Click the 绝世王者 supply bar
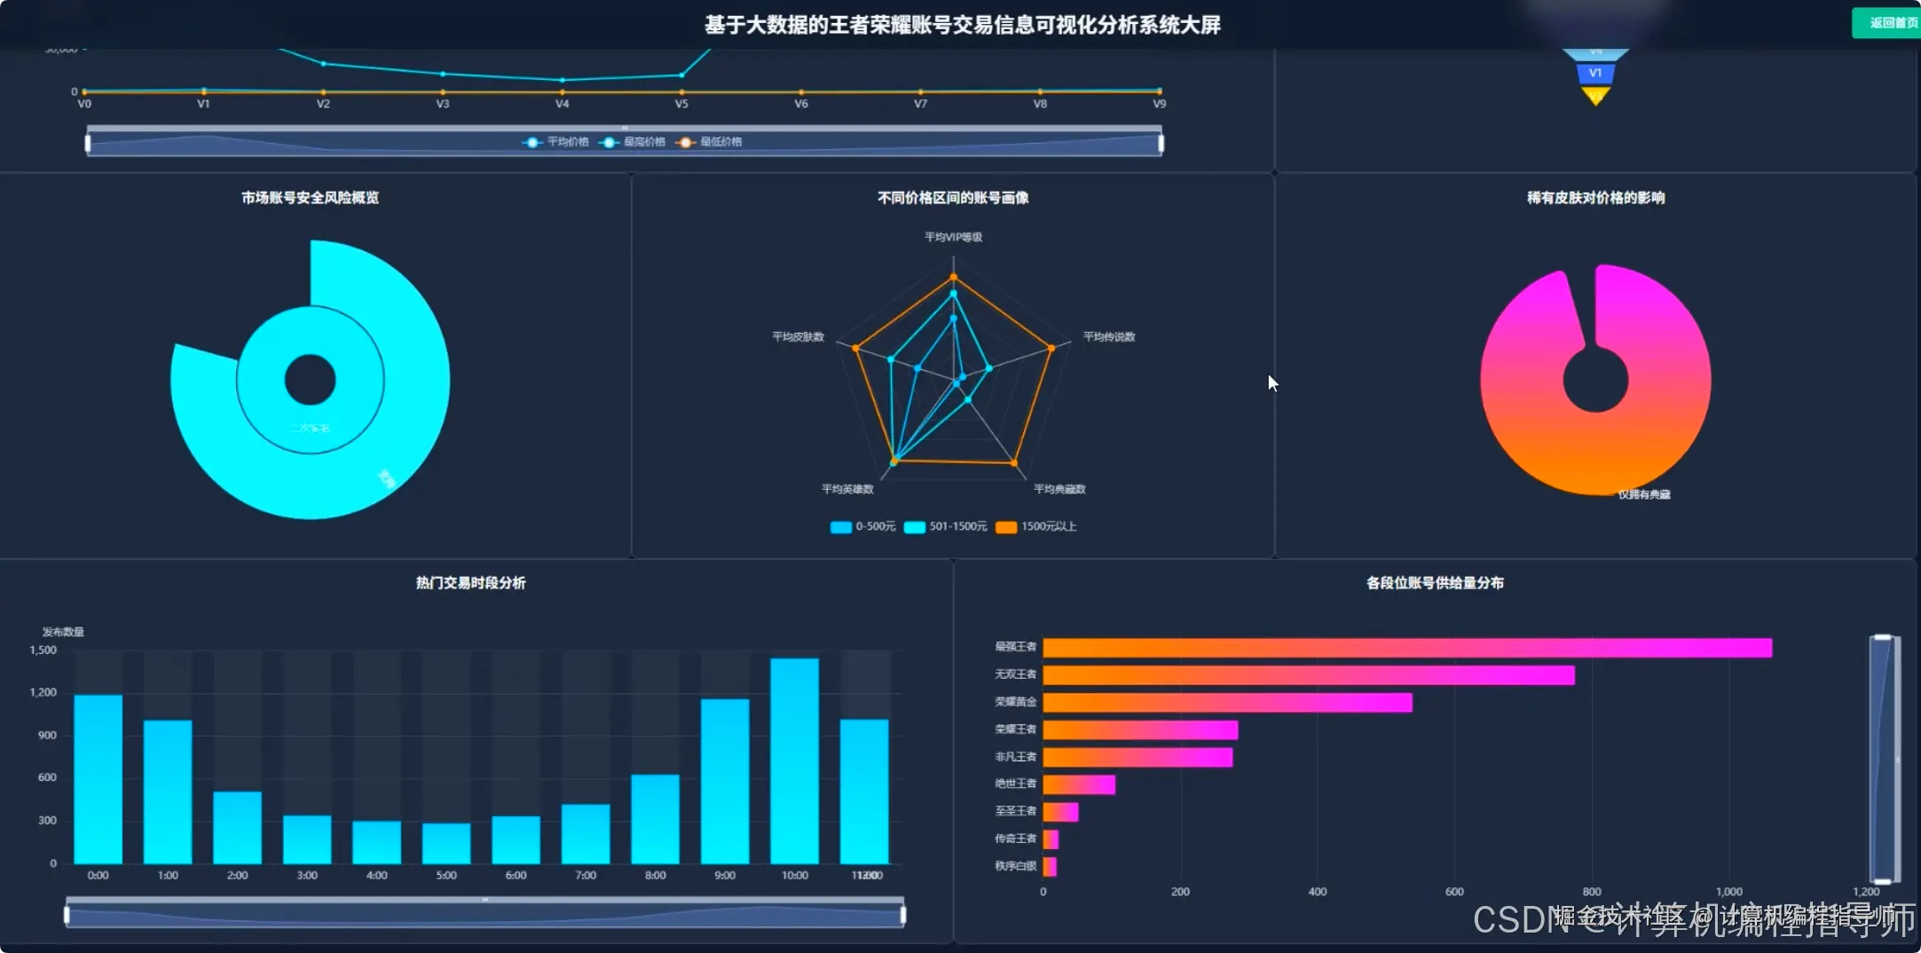1921x953 pixels. coord(1079,784)
